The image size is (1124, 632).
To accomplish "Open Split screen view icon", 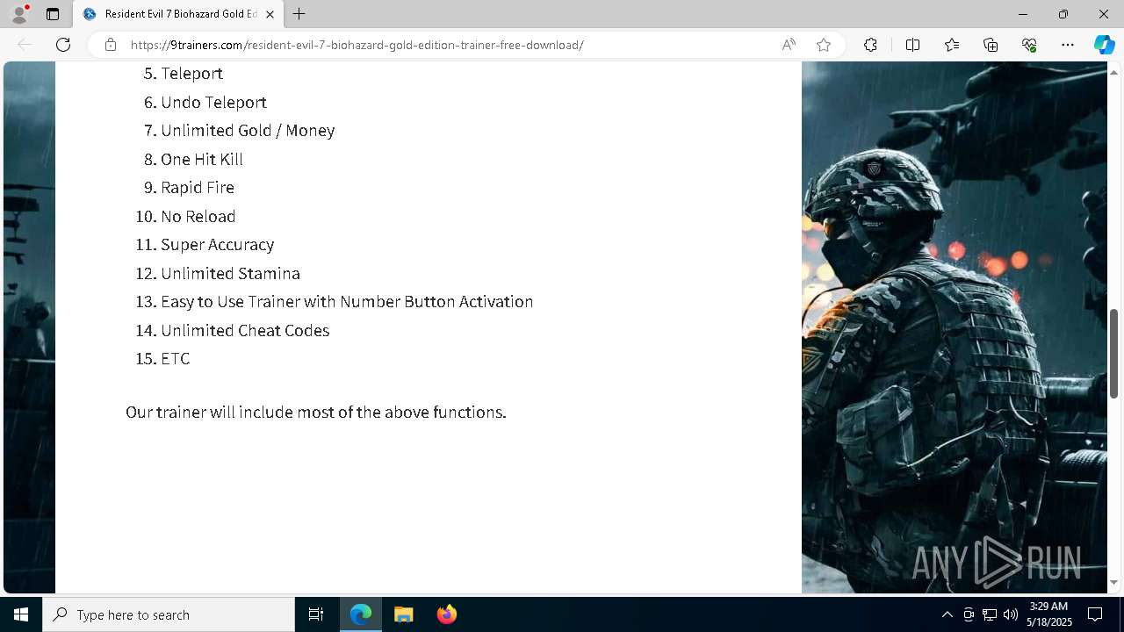I will (x=912, y=45).
